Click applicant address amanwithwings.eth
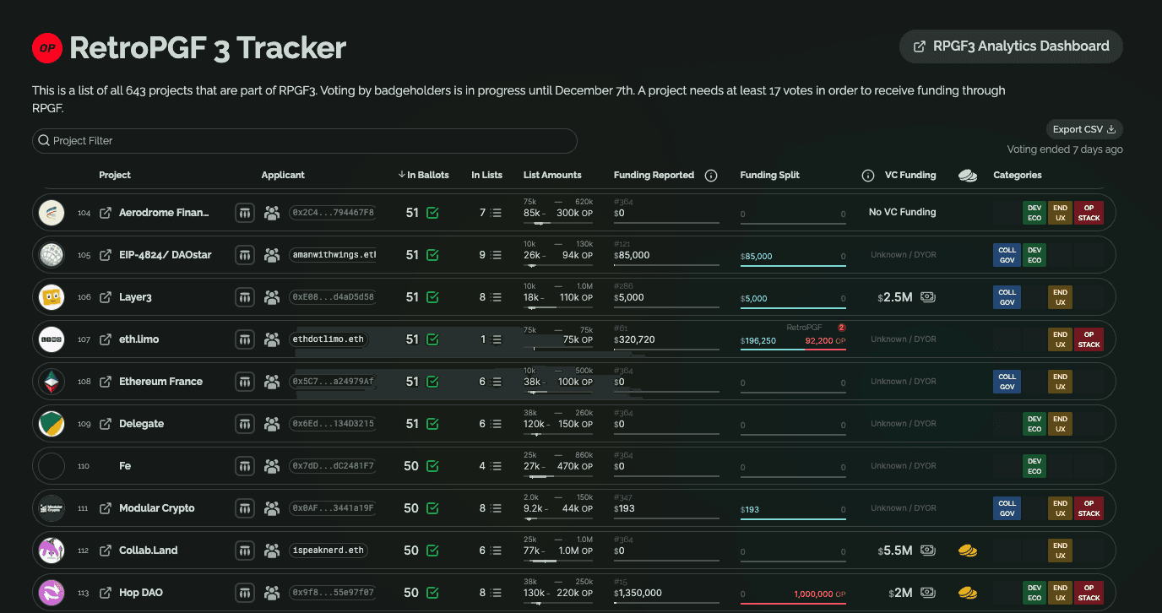The width and height of the screenshot is (1162, 613). coord(333,255)
